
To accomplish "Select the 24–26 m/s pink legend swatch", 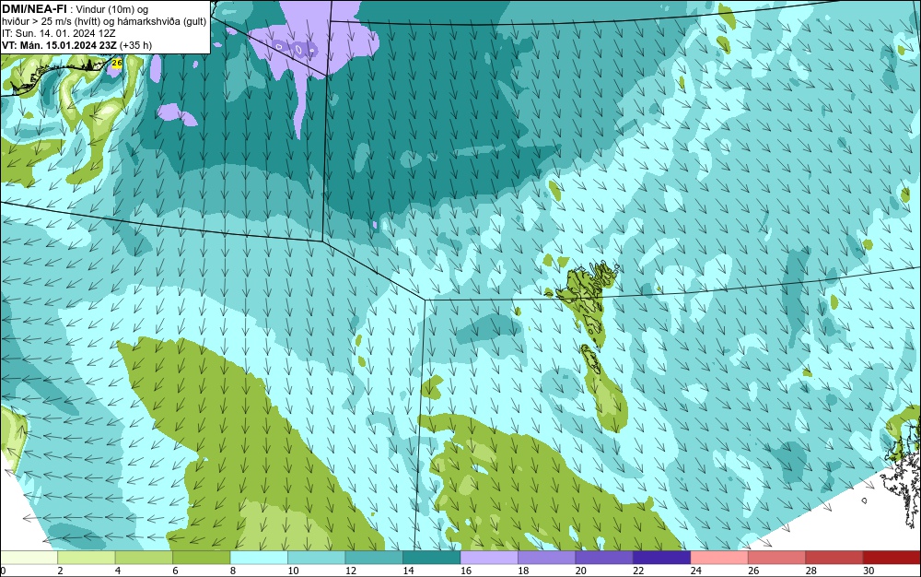I will (x=719, y=557).
